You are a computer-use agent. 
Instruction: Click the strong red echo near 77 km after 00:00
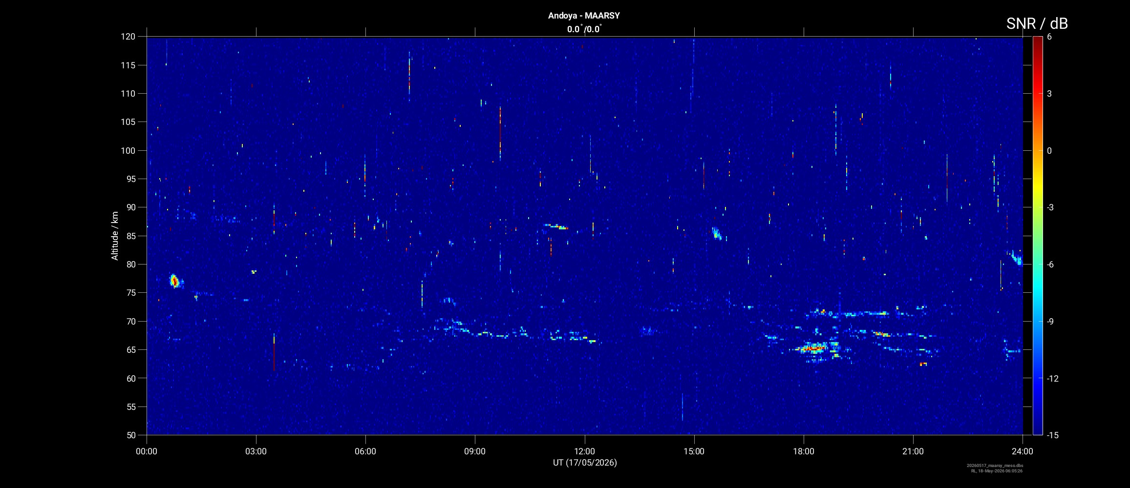(174, 281)
